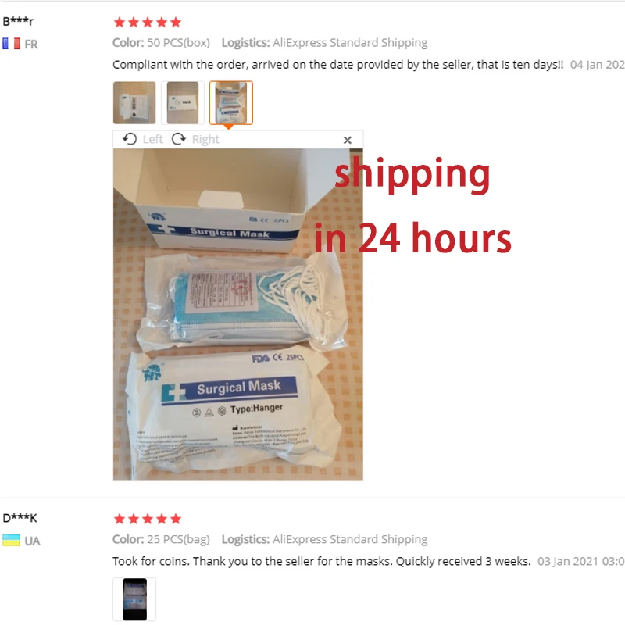This screenshot has height=625, width=625.
Task: Click the French flag icon
Action: 11,44
